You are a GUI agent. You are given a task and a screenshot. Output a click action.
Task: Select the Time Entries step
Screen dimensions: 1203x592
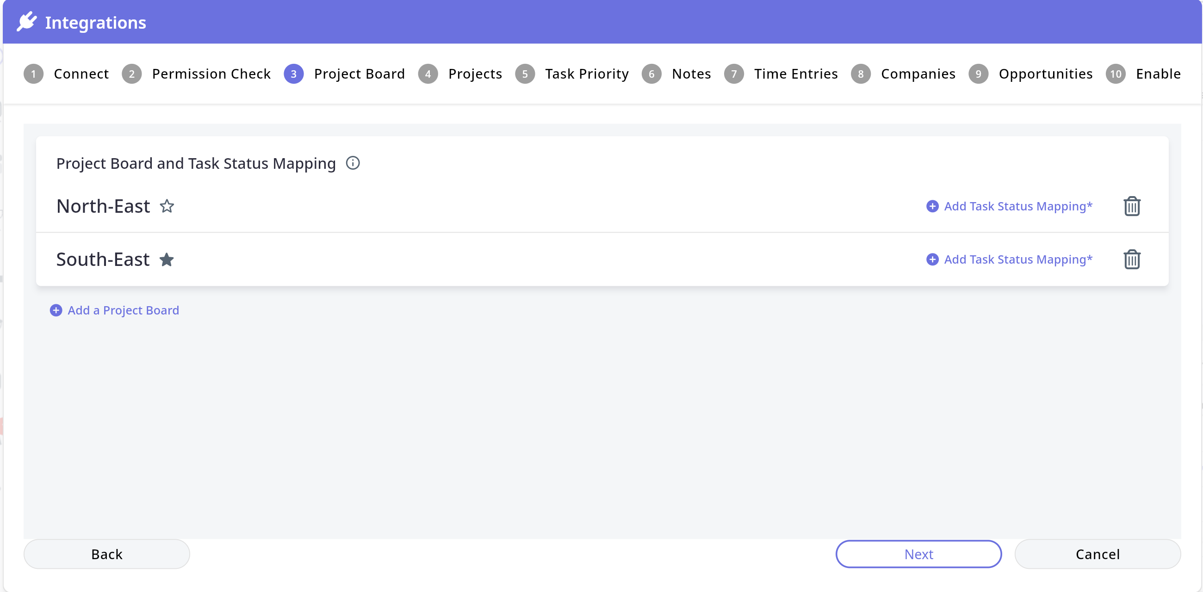(x=781, y=74)
